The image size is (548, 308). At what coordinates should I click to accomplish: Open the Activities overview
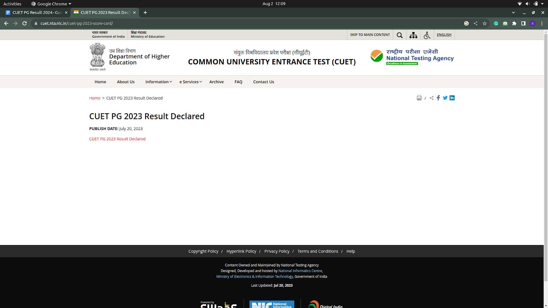click(x=12, y=4)
